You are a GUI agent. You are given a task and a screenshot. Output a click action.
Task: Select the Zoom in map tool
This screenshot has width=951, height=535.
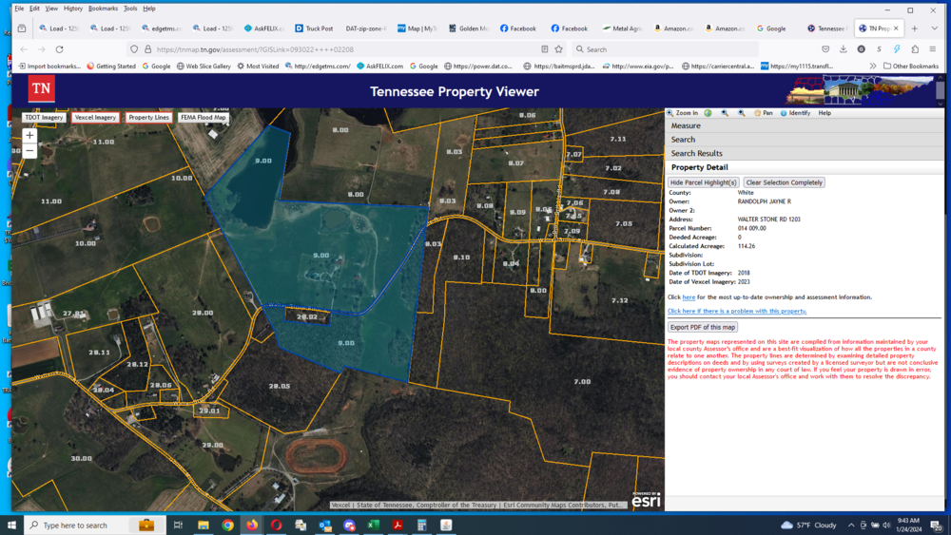(x=683, y=113)
